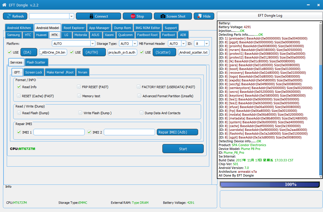
Task: Select the ASUS brand tab
Action: [x=95, y=35]
